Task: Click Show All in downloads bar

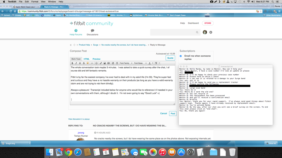Action: click(271, 143)
